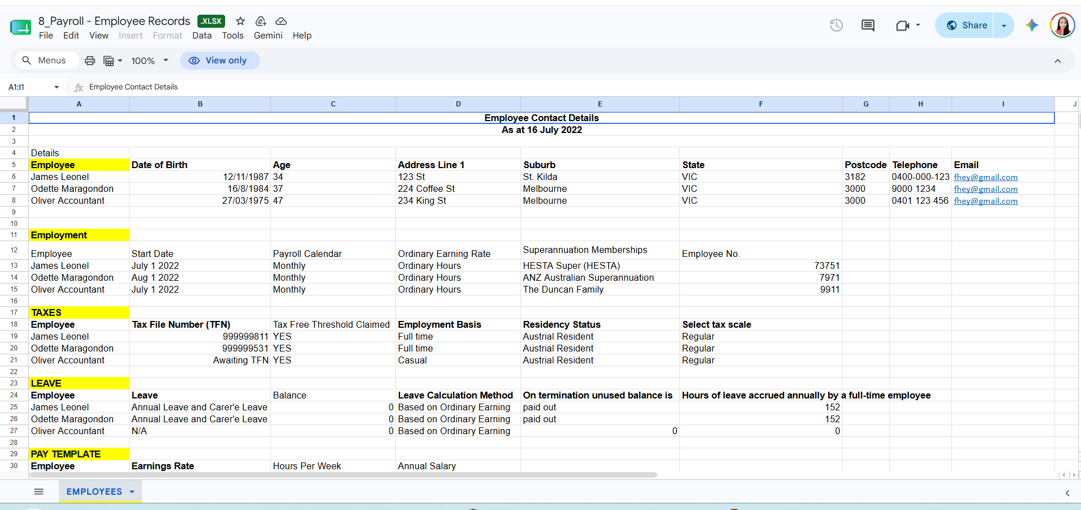The width and height of the screenshot is (1081, 510).
Task: Click the Share button
Action: [966, 25]
